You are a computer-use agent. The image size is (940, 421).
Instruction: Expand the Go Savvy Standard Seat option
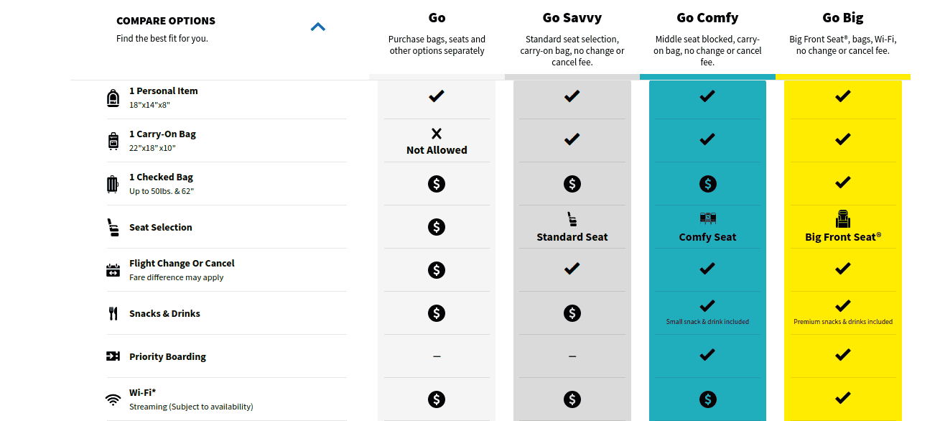572,228
